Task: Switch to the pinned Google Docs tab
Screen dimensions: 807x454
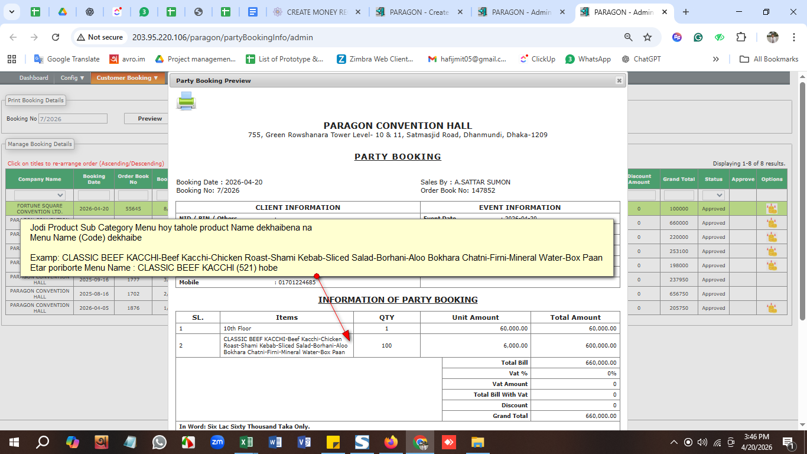Action: pos(253,12)
